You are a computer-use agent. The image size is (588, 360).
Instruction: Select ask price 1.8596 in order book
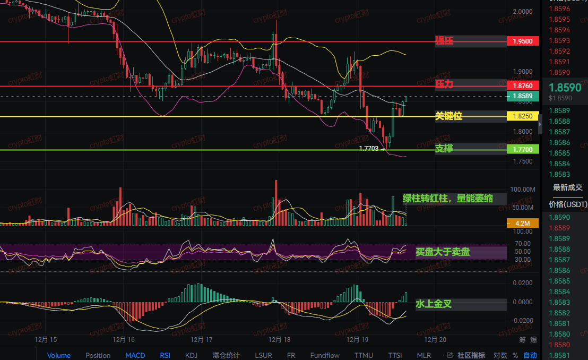click(x=559, y=8)
